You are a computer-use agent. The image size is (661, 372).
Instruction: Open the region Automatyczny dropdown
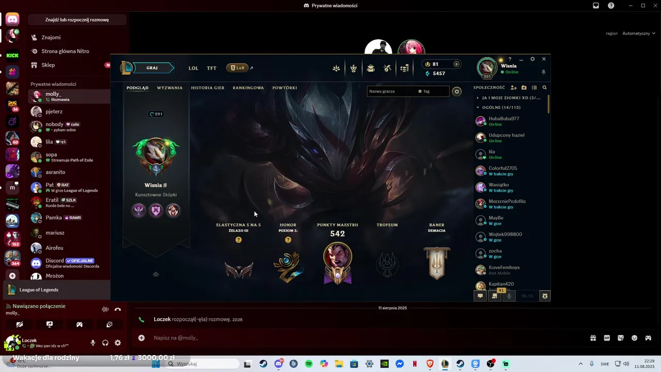638,33
